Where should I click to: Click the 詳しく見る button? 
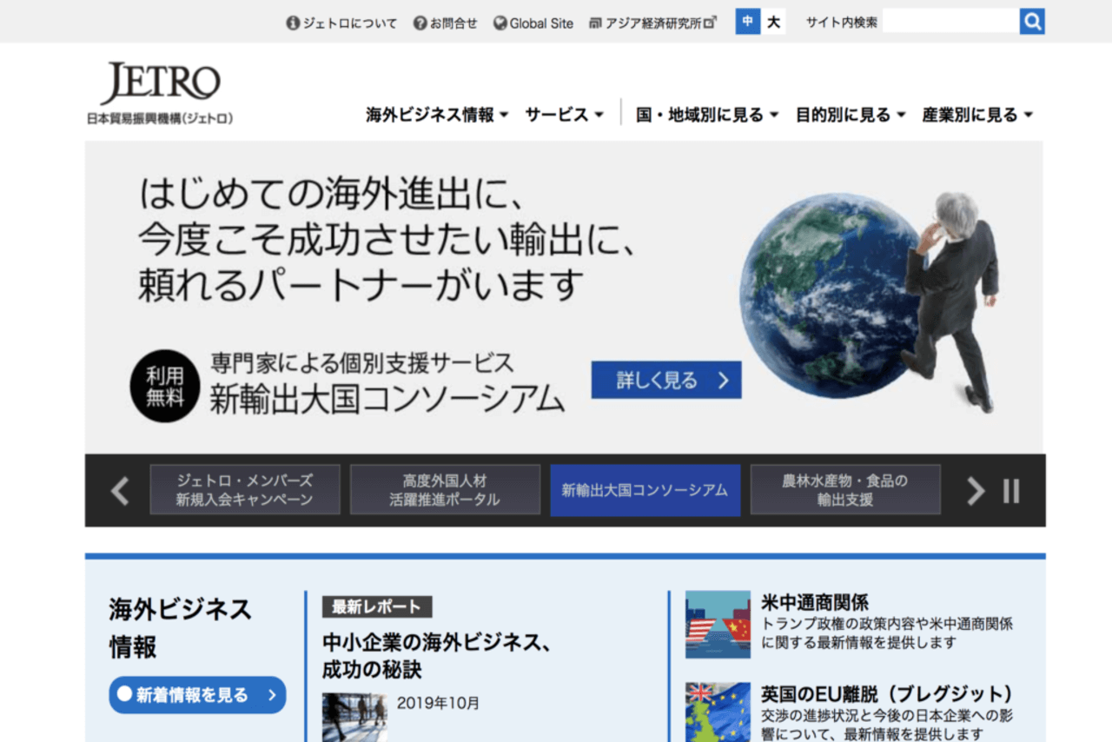(x=666, y=380)
